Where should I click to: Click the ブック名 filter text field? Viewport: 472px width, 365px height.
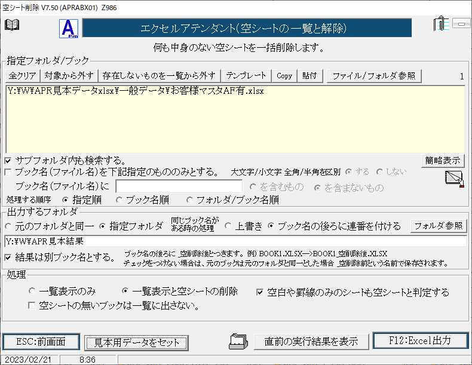pyautogui.click(x=179, y=187)
